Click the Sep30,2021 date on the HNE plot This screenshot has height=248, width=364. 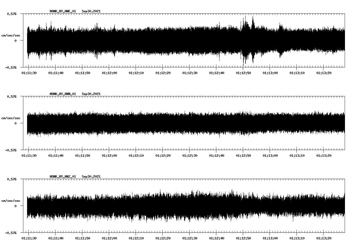click(x=91, y=11)
